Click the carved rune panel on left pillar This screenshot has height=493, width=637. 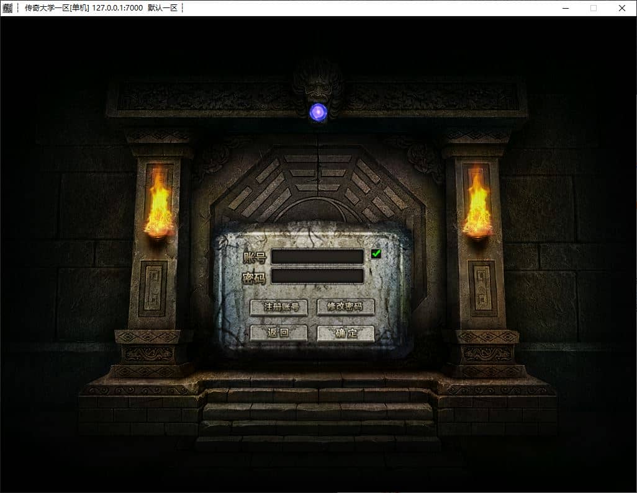(153, 288)
